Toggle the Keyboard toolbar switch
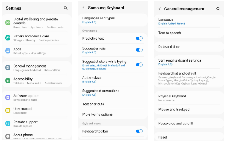228x145 pixels. [139, 131]
